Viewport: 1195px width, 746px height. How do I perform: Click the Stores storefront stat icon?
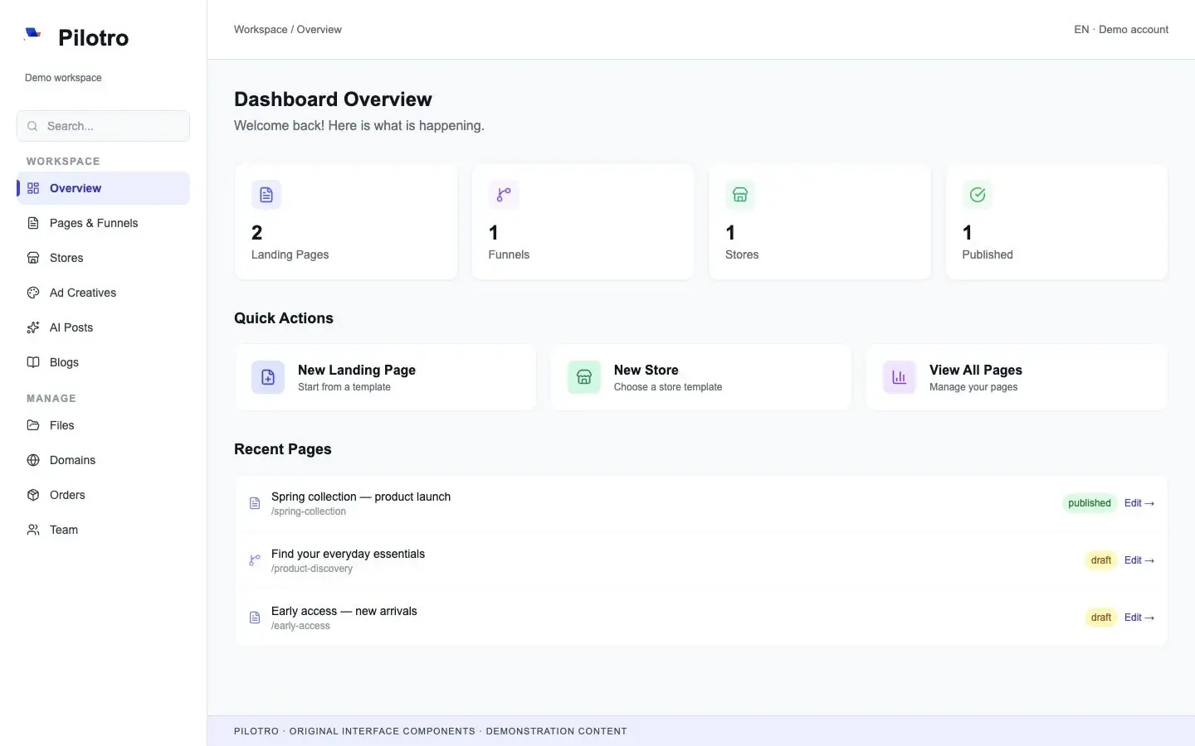coord(740,195)
